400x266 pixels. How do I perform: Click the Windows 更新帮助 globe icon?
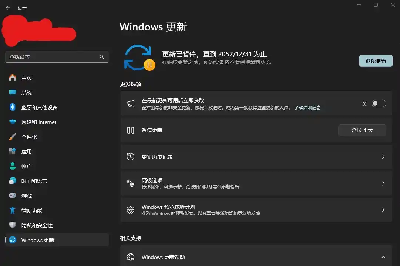(131, 257)
